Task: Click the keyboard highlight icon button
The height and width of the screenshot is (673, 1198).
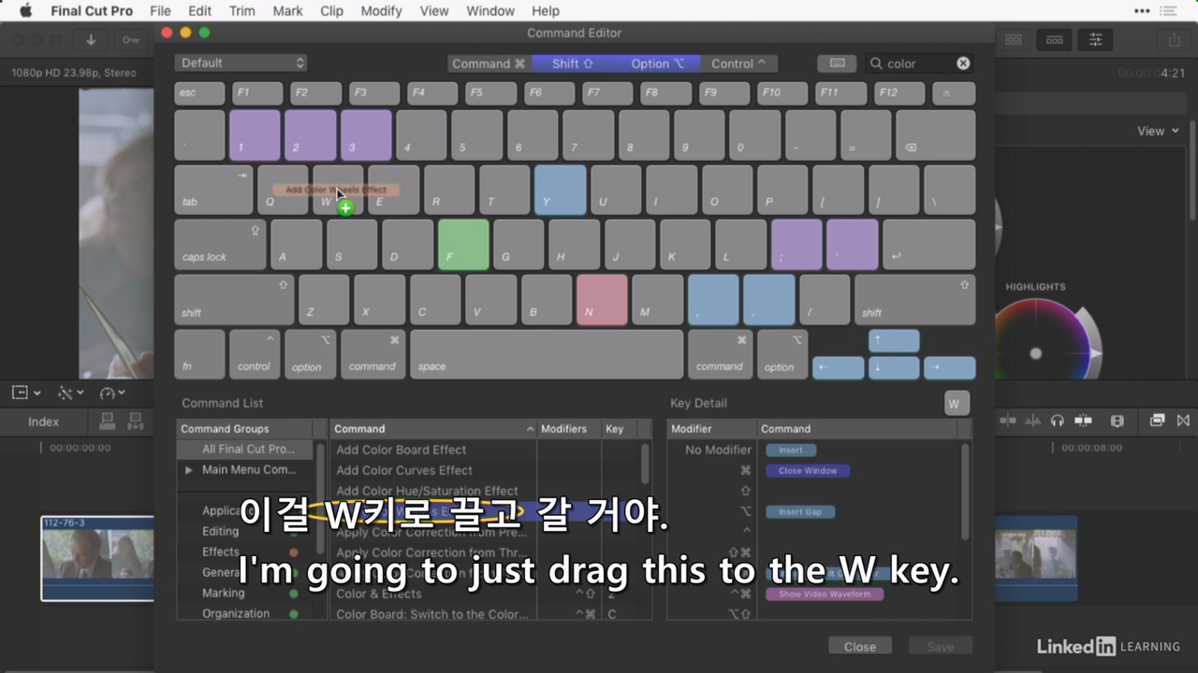Action: pyautogui.click(x=837, y=64)
